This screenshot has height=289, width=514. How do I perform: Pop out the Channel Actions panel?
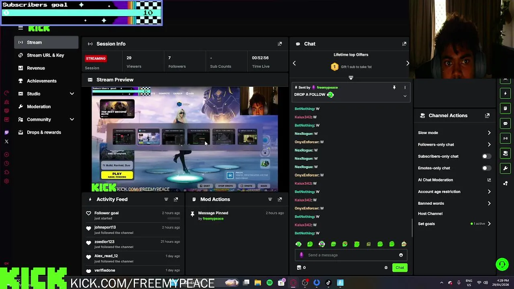coord(487,116)
